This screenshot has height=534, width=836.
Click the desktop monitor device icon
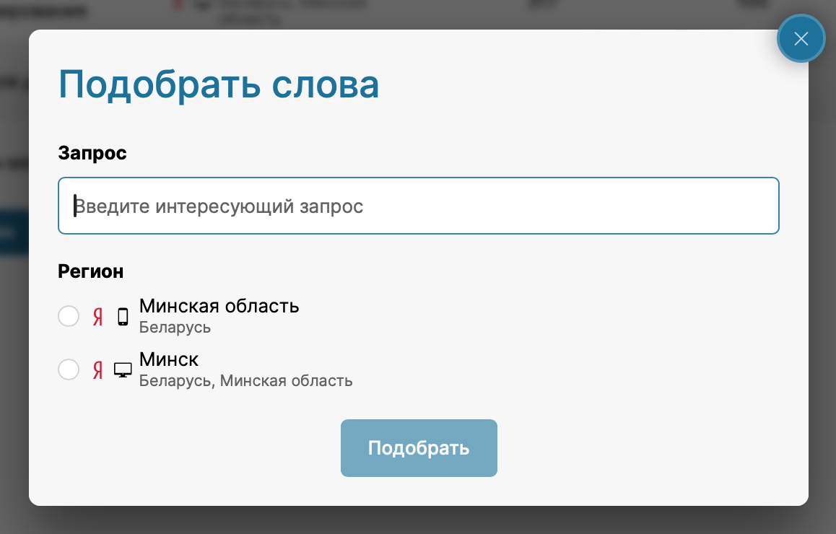point(123,370)
